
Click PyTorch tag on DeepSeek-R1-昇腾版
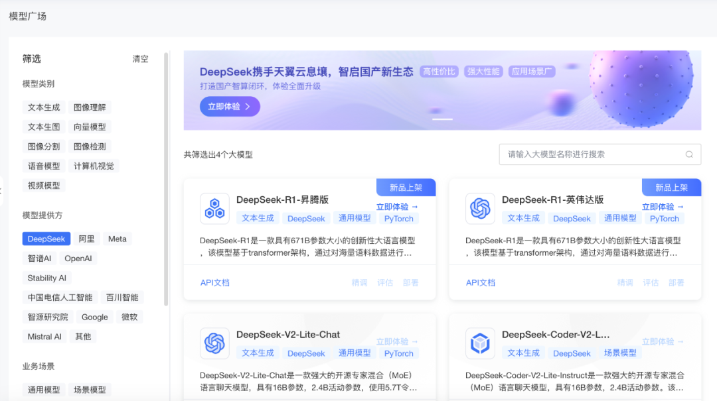399,218
